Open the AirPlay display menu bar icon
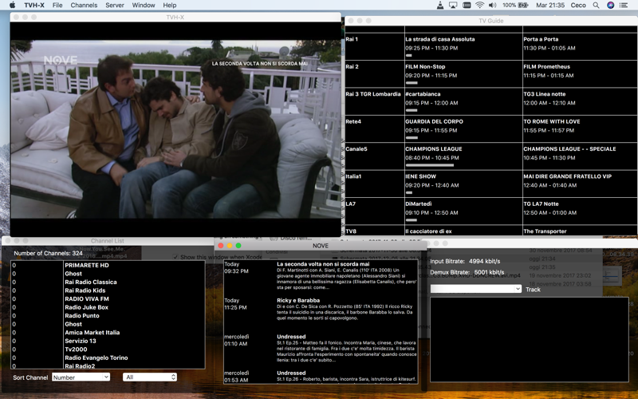Image resolution: width=638 pixels, height=399 pixels. coord(453,6)
